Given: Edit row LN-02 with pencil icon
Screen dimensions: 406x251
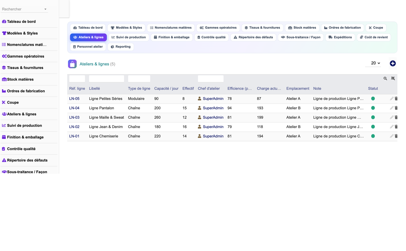Looking at the screenshot, I should pyautogui.click(x=392, y=127).
